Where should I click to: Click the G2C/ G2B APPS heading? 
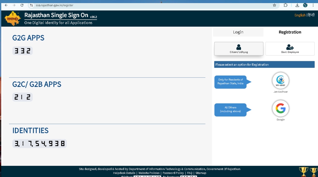(x=37, y=84)
